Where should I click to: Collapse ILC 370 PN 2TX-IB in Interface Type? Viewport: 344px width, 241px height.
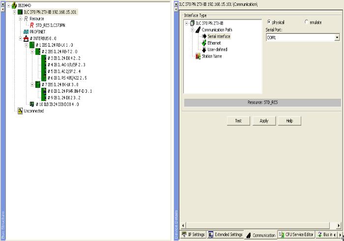click(x=186, y=23)
